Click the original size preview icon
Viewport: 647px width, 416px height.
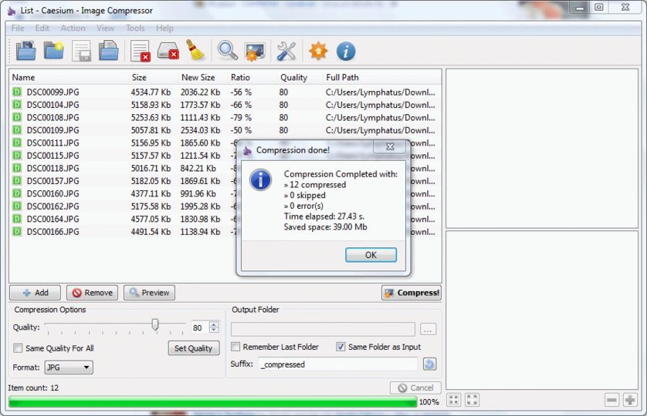[x=472, y=400]
